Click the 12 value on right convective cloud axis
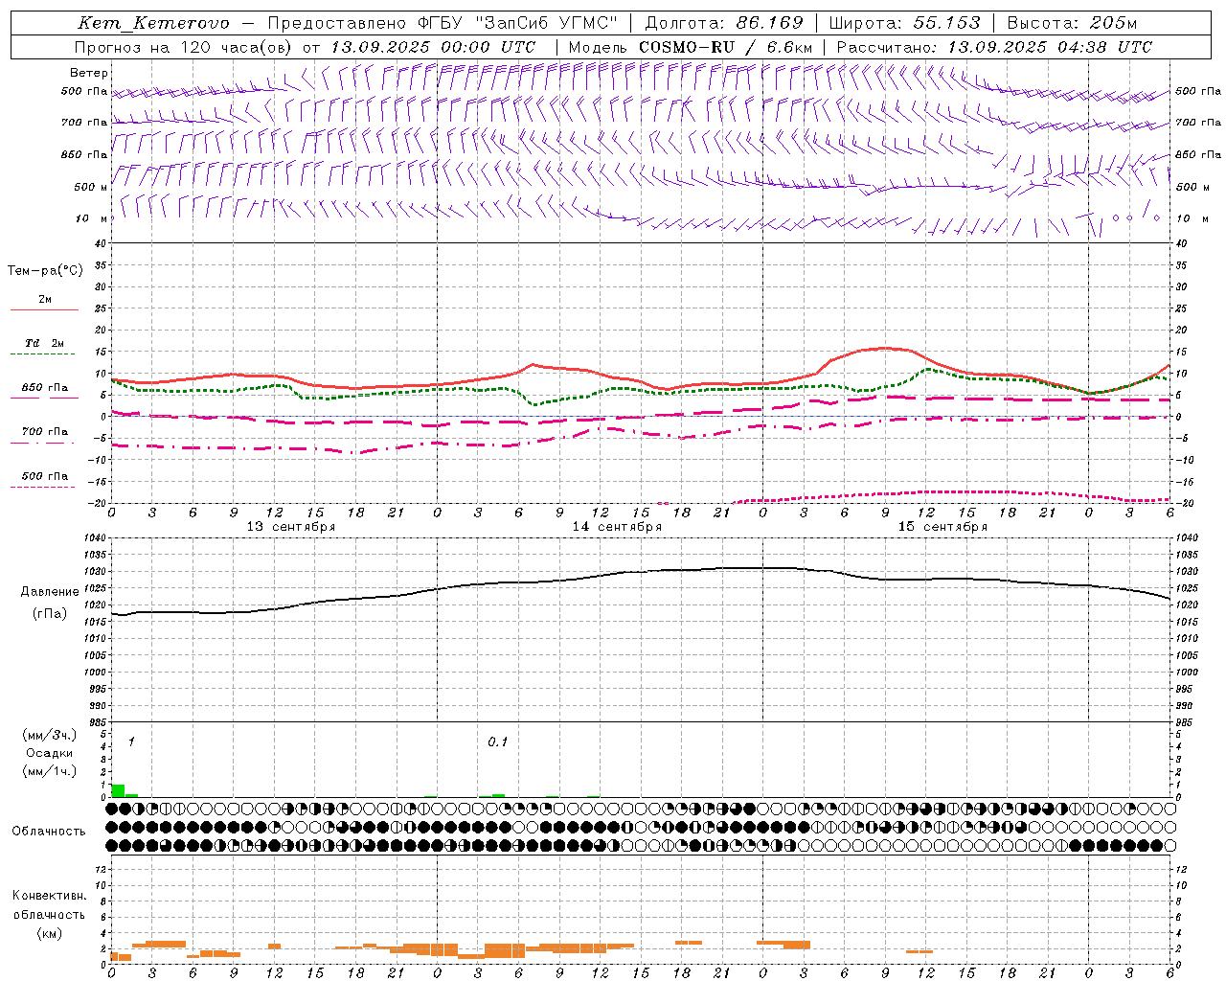 1181,869
